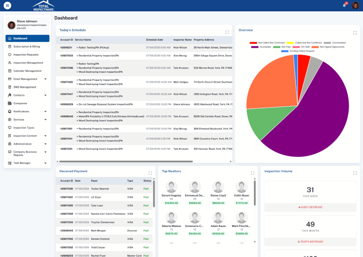The height and width of the screenshot is (257, 363).
Task: Expand the Contacts submenu
Action: [x=46, y=95]
